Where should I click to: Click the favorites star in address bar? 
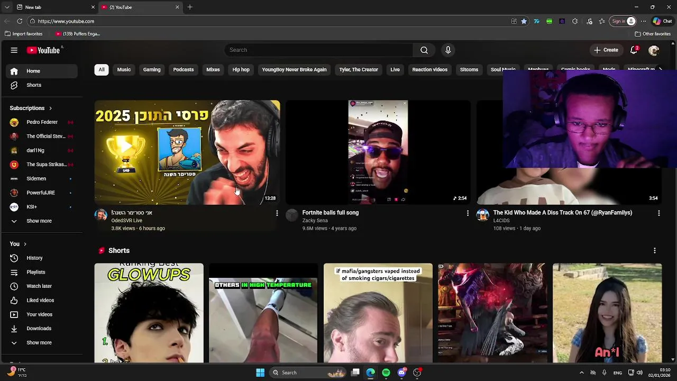click(x=524, y=21)
